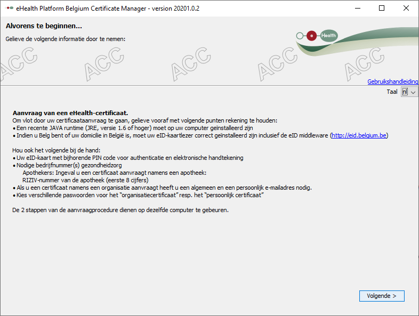This screenshot has width=419, height=316.
Task: Expand the Taal dropdown arrow
Action: pos(414,92)
